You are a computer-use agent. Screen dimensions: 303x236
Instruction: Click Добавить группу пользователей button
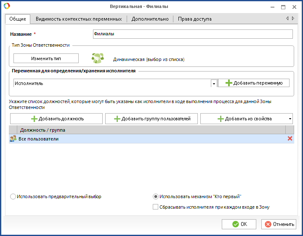point(151,119)
